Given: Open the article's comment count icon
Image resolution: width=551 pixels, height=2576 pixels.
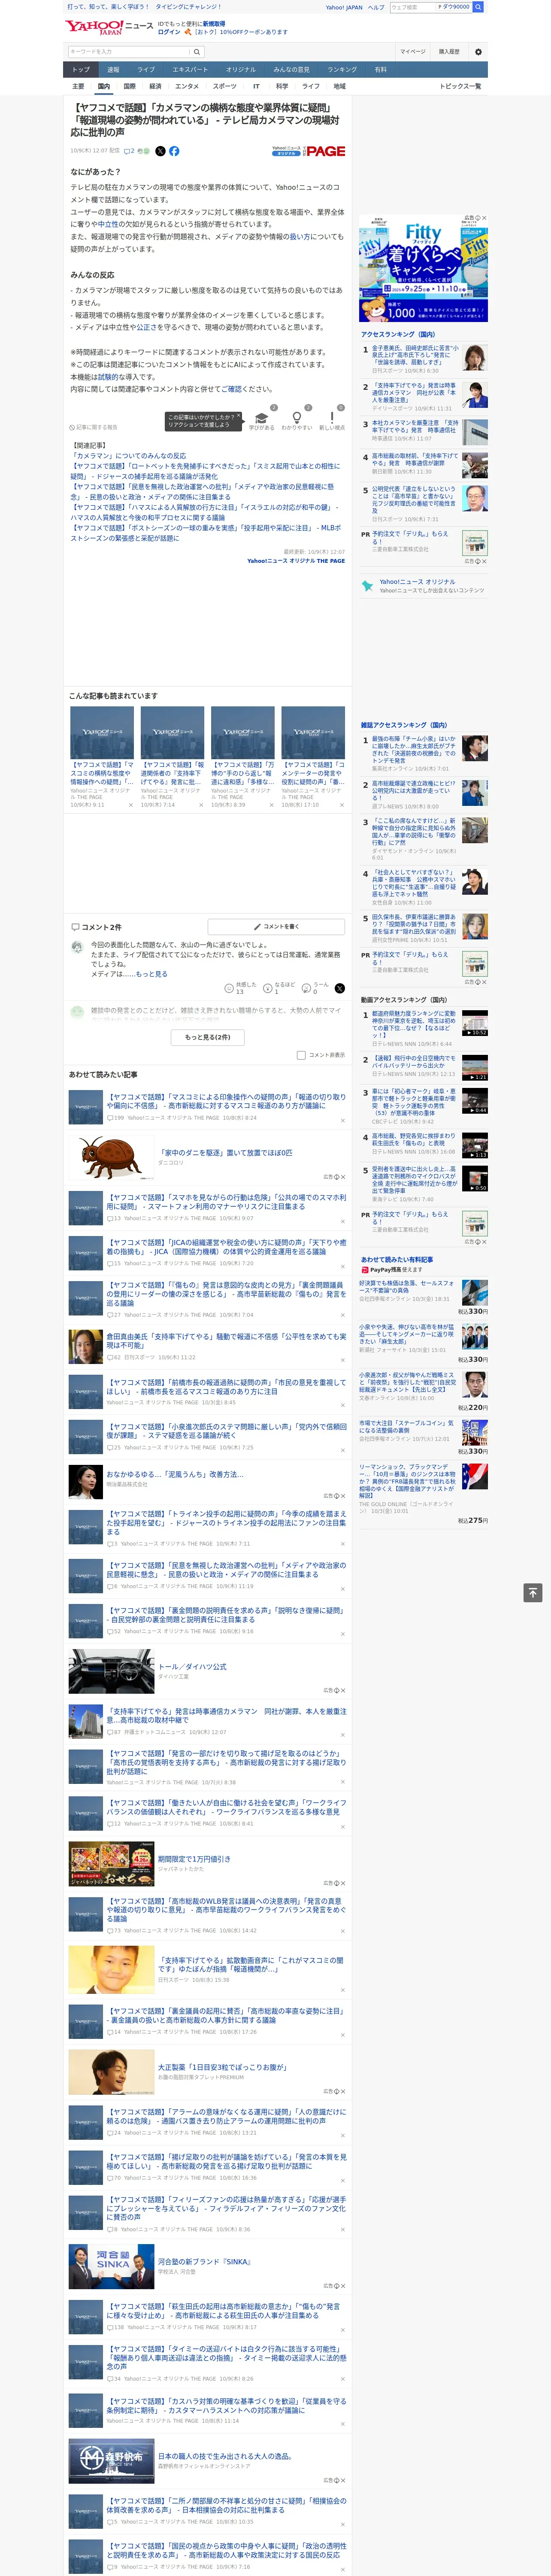Looking at the screenshot, I should point(130,151).
